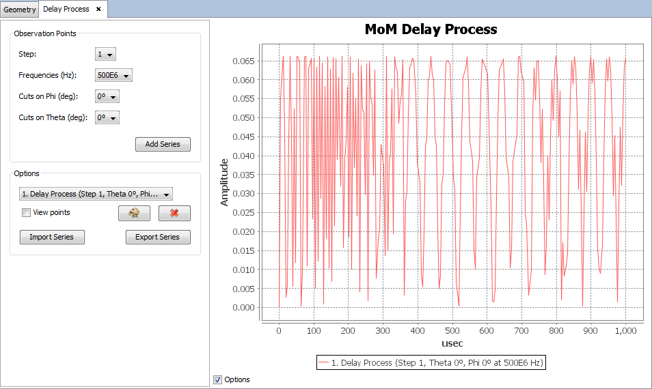Close the Delay Process tab
This screenshot has width=652, height=389.
click(x=98, y=9)
